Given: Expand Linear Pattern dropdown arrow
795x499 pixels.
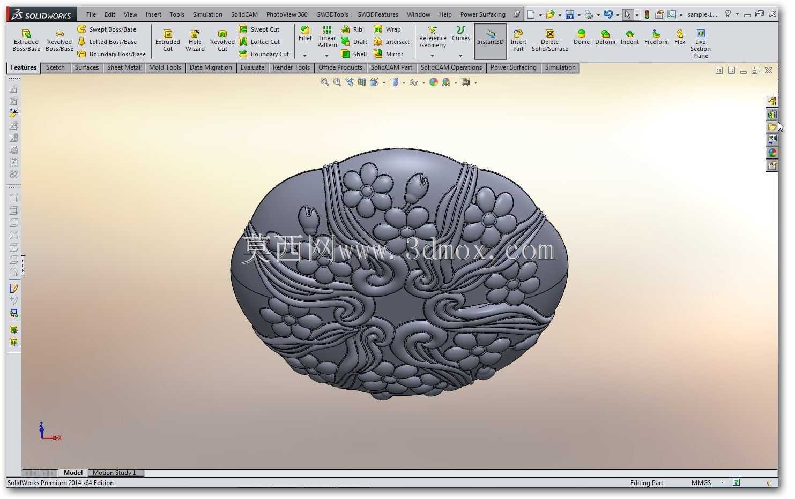Looking at the screenshot, I should point(326,56).
